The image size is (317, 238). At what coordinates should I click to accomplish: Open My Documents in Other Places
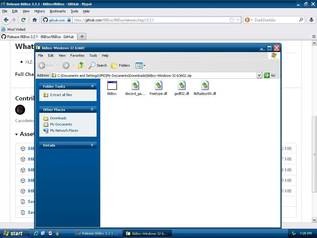pos(61,124)
